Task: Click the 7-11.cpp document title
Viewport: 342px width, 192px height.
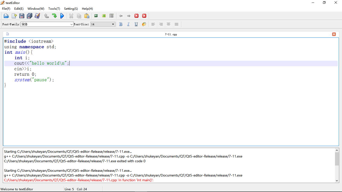Action: tap(171, 34)
